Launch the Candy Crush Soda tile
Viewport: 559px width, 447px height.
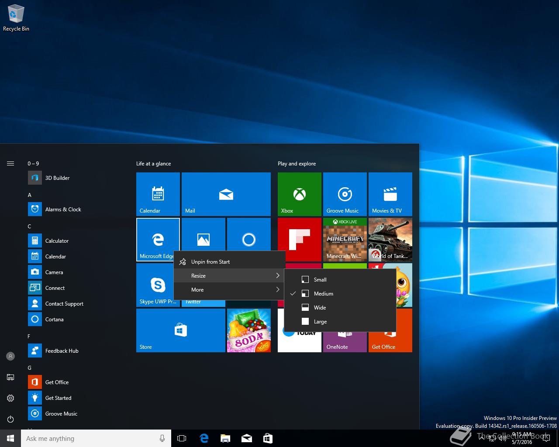(249, 330)
